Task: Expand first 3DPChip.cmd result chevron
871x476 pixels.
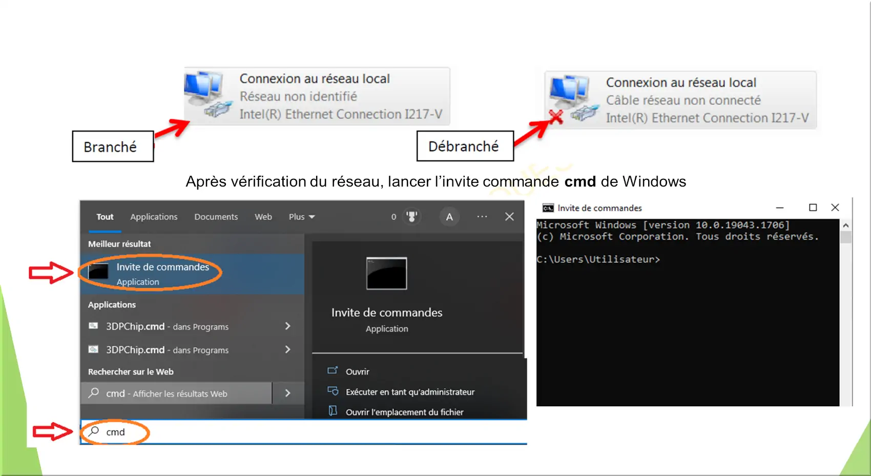Action: click(x=288, y=326)
